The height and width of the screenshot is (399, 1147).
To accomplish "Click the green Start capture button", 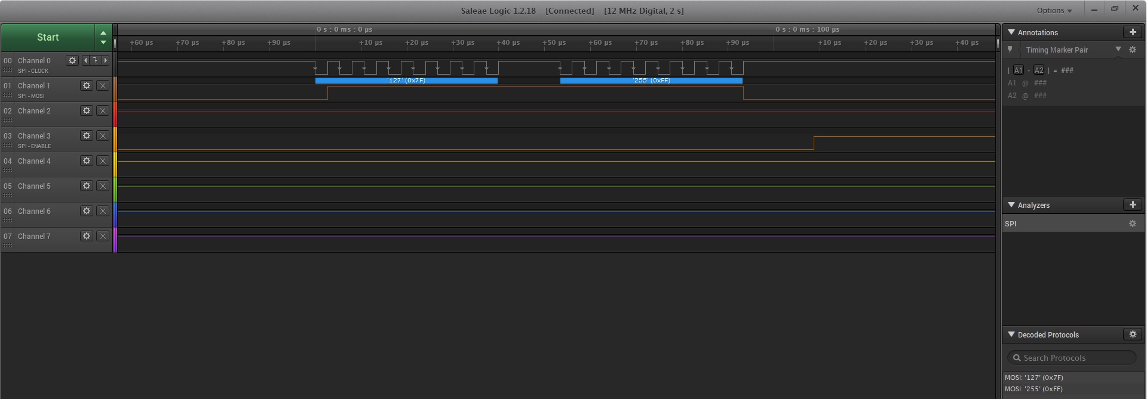I will 48,37.
